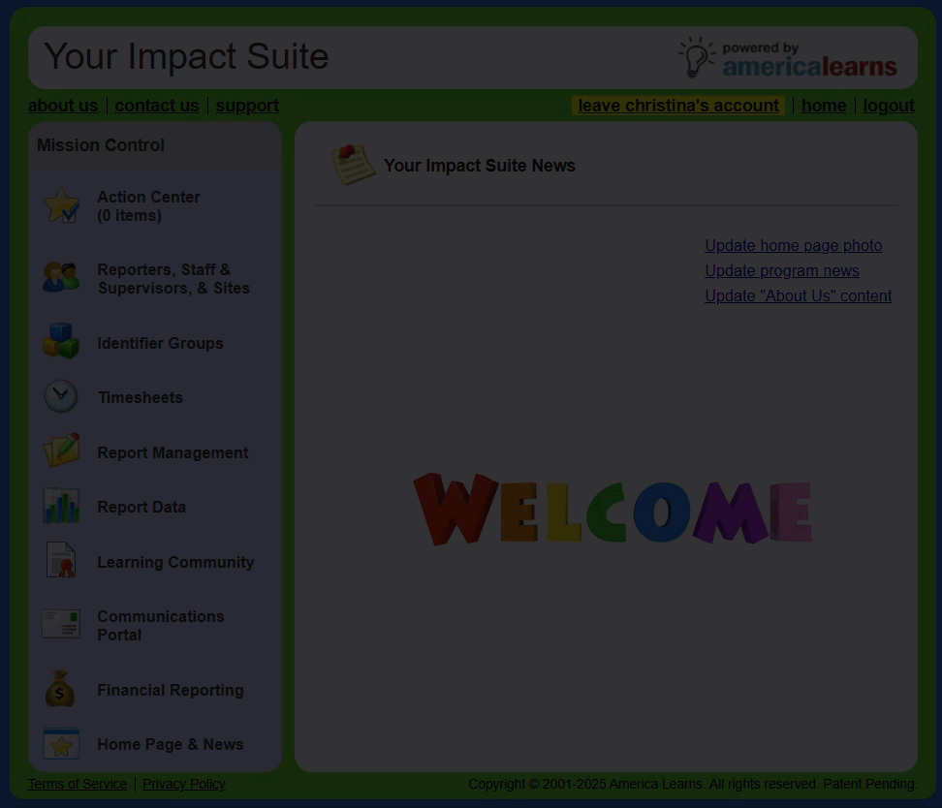
Task: Select the Report Management pencil icon
Action: [x=61, y=451]
